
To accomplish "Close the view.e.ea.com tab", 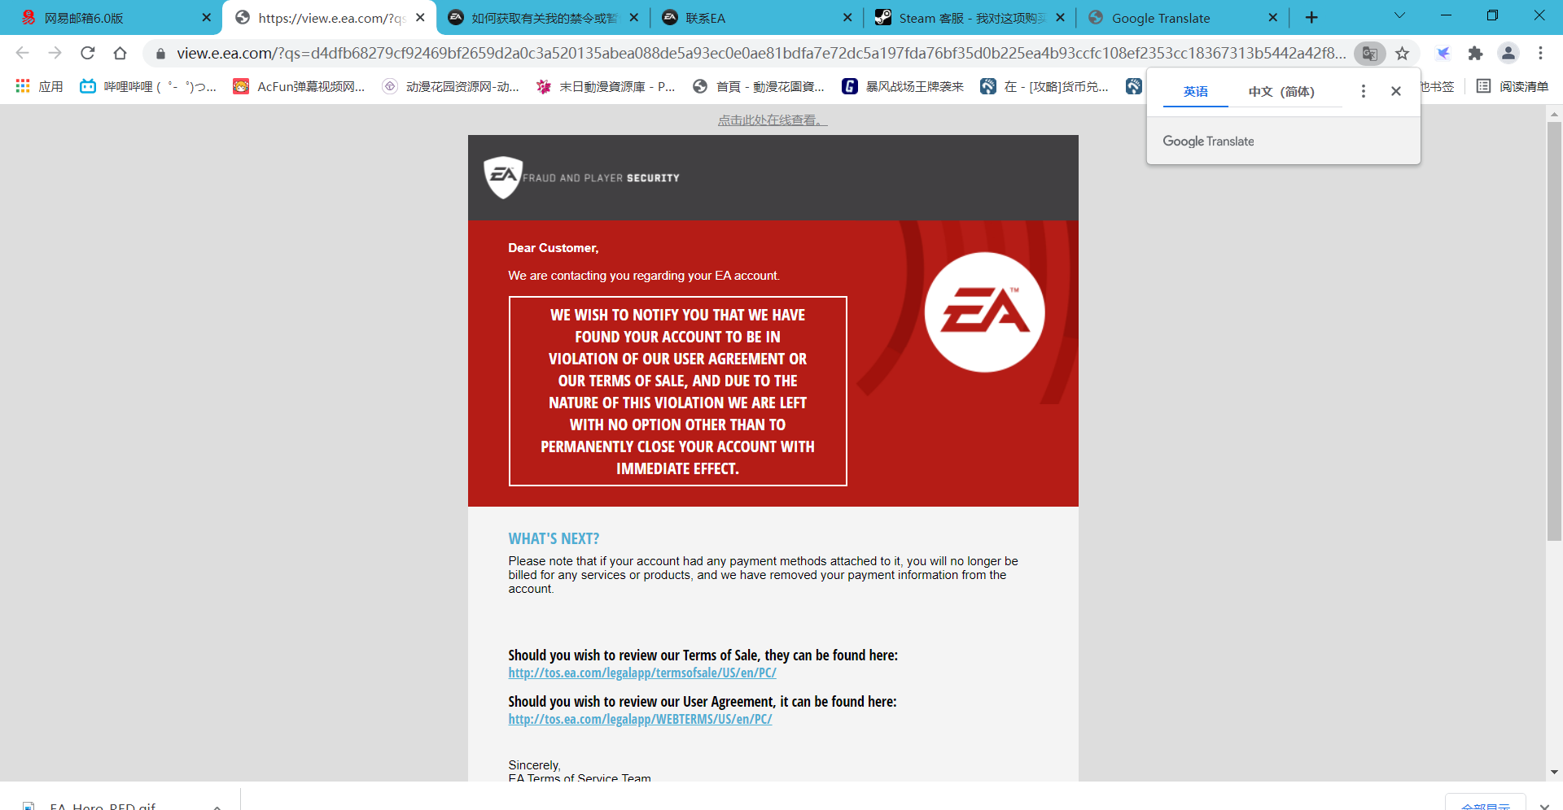I will point(420,18).
